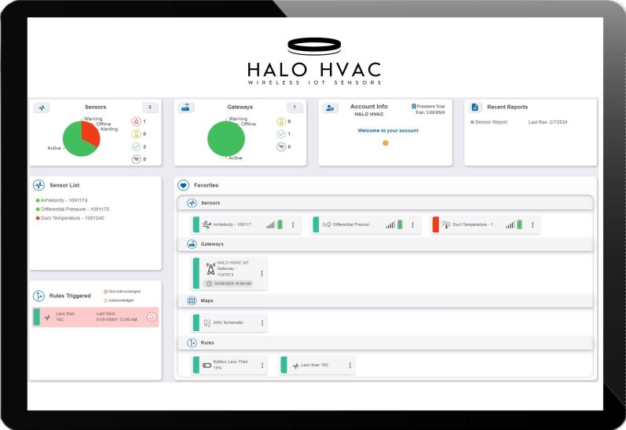Click the battery icon on Battery Less Than rule

[x=207, y=365]
